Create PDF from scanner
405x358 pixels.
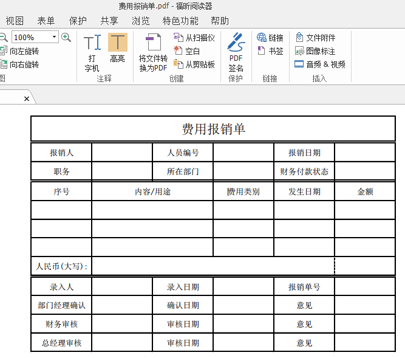194,38
